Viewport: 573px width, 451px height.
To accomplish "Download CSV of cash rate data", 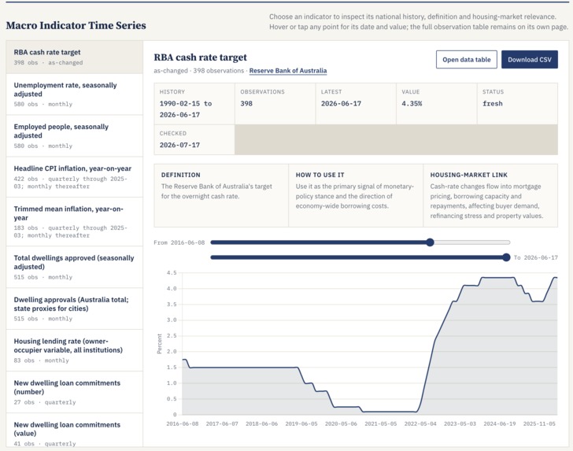I will (x=530, y=60).
